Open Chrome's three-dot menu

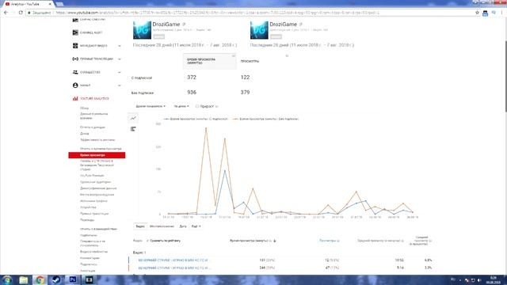501,13
